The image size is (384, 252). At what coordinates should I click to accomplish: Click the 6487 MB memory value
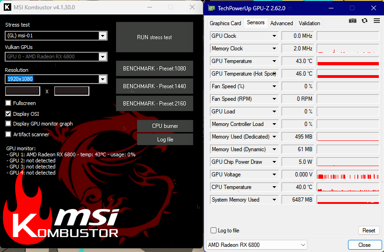tap(298, 200)
